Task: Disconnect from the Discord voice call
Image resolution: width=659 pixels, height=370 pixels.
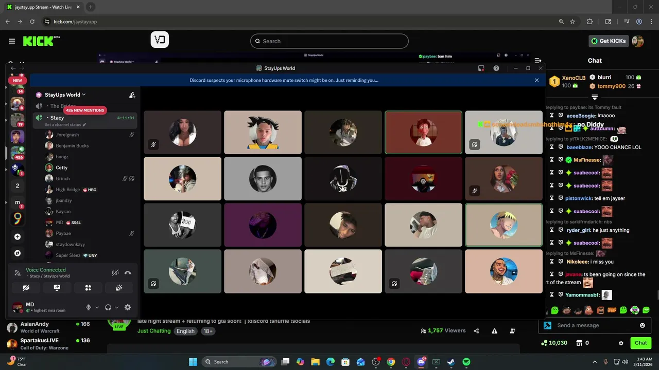Action: (x=128, y=273)
